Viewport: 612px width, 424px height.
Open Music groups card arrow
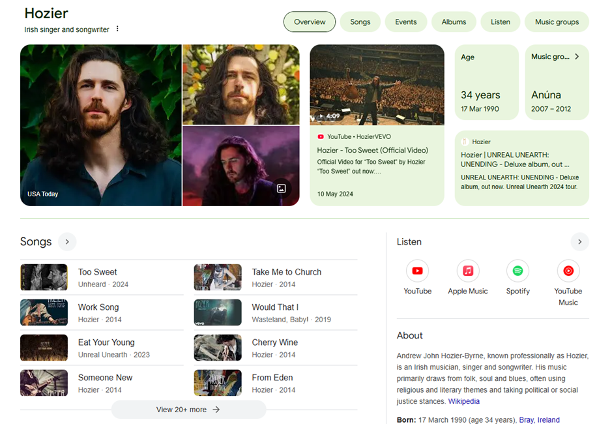click(x=577, y=57)
